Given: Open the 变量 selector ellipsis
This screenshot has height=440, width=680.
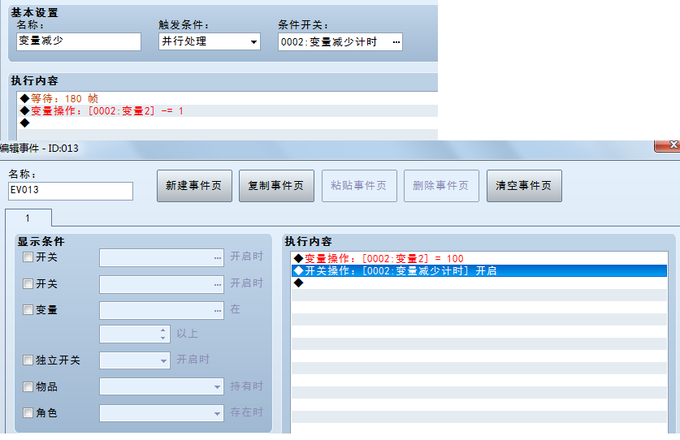Looking at the screenshot, I should [217, 311].
